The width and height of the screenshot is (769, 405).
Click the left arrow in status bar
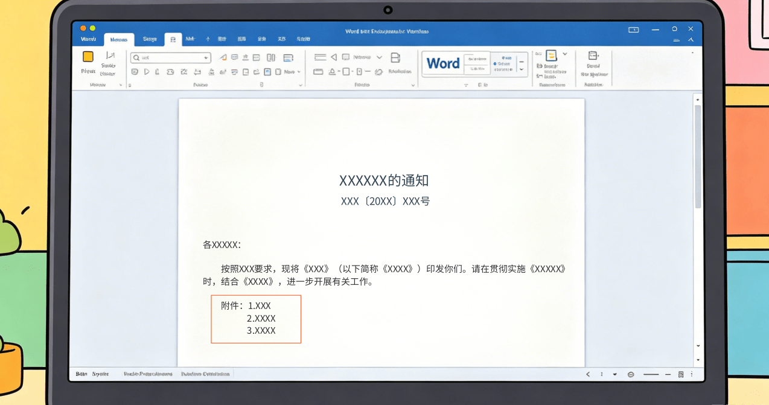click(x=588, y=374)
